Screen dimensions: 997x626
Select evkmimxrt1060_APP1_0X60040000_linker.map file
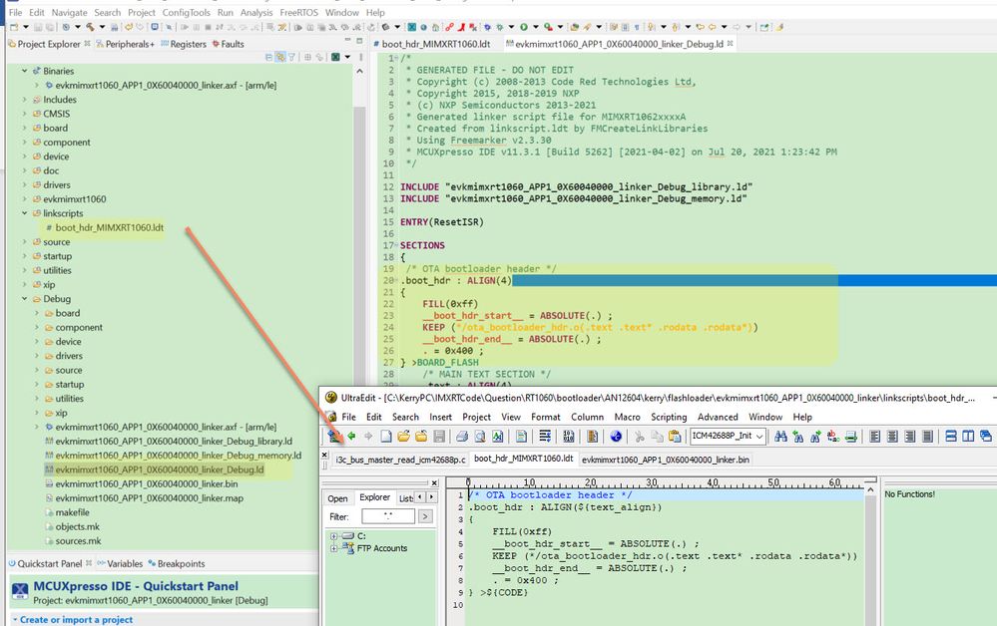point(149,498)
